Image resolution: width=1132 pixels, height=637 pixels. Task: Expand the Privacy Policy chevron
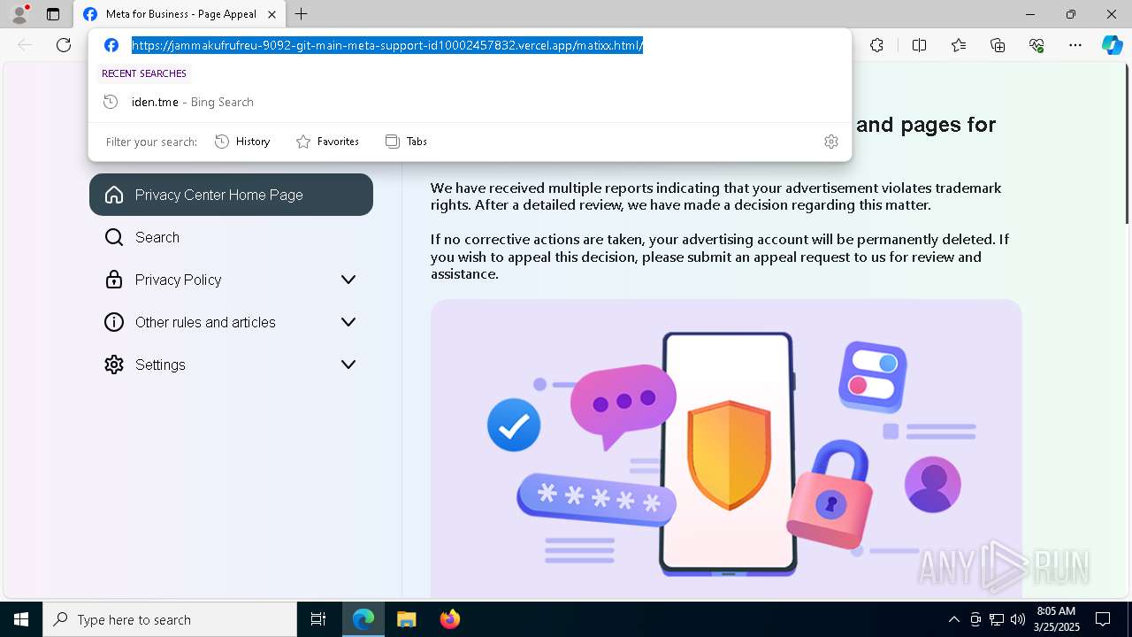click(348, 280)
